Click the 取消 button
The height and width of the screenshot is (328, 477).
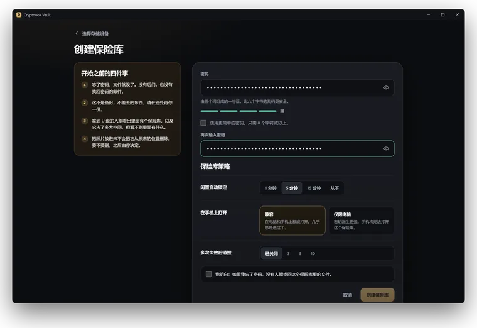point(348,295)
